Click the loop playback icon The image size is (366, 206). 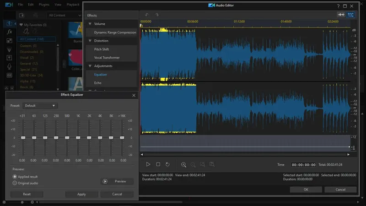pos(168,164)
